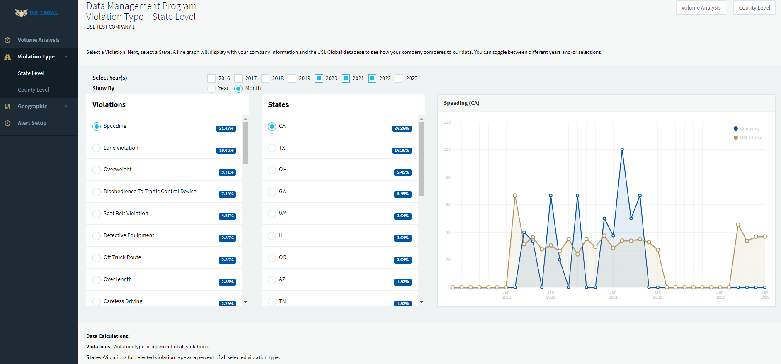The image size is (781, 364).
Task: Select the CA state radio
Action: (272, 126)
